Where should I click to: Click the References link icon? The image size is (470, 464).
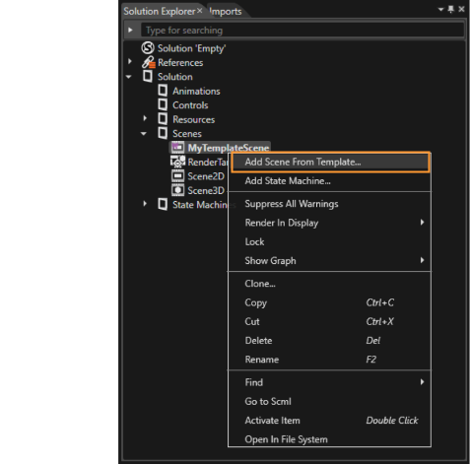click(149, 62)
